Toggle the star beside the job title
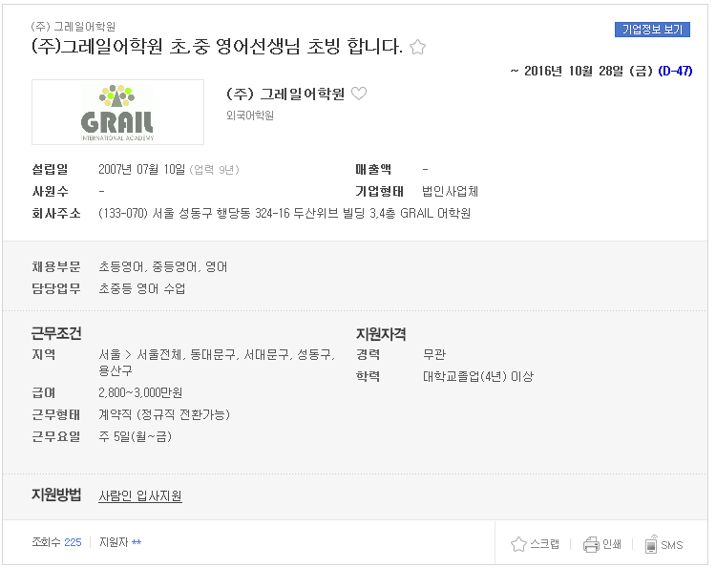Viewport: 716px width, 568px height. [417, 47]
